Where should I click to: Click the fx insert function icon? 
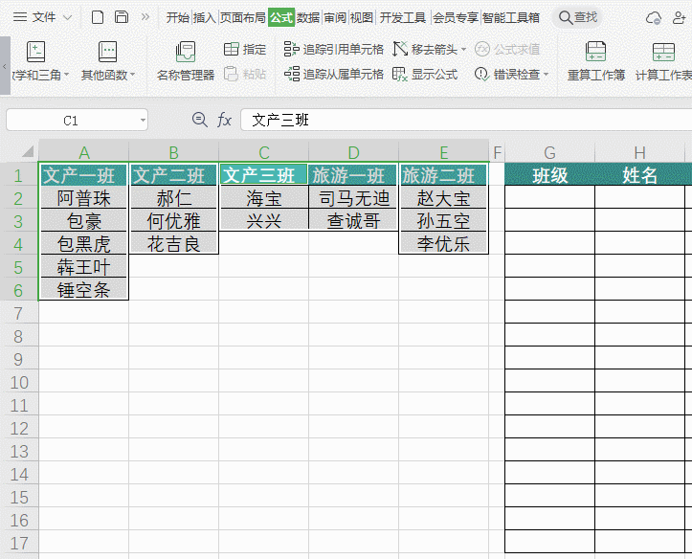[224, 120]
